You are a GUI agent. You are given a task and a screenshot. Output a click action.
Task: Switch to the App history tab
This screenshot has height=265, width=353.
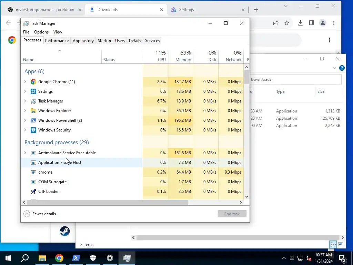pos(83,41)
